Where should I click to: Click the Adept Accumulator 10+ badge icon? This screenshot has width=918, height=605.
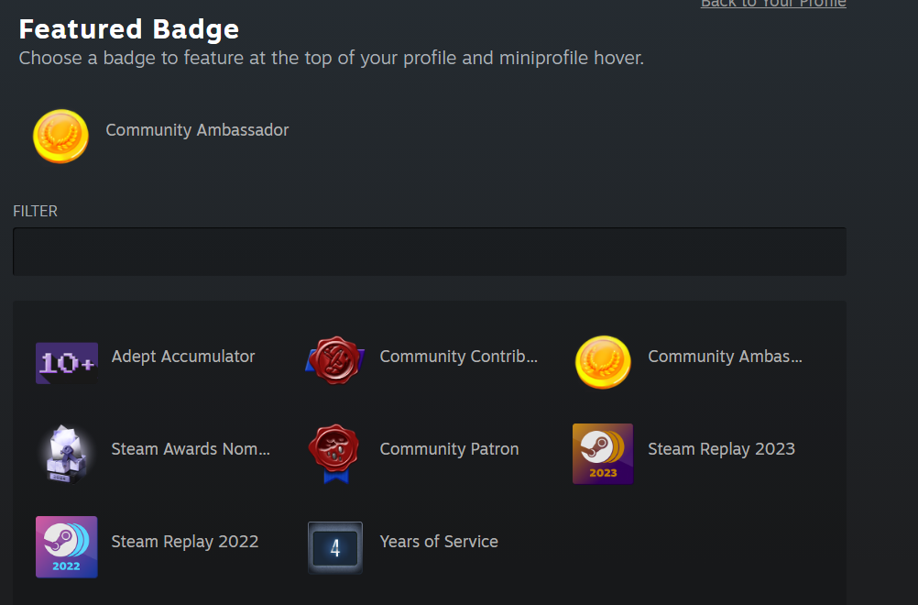(x=67, y=363)
